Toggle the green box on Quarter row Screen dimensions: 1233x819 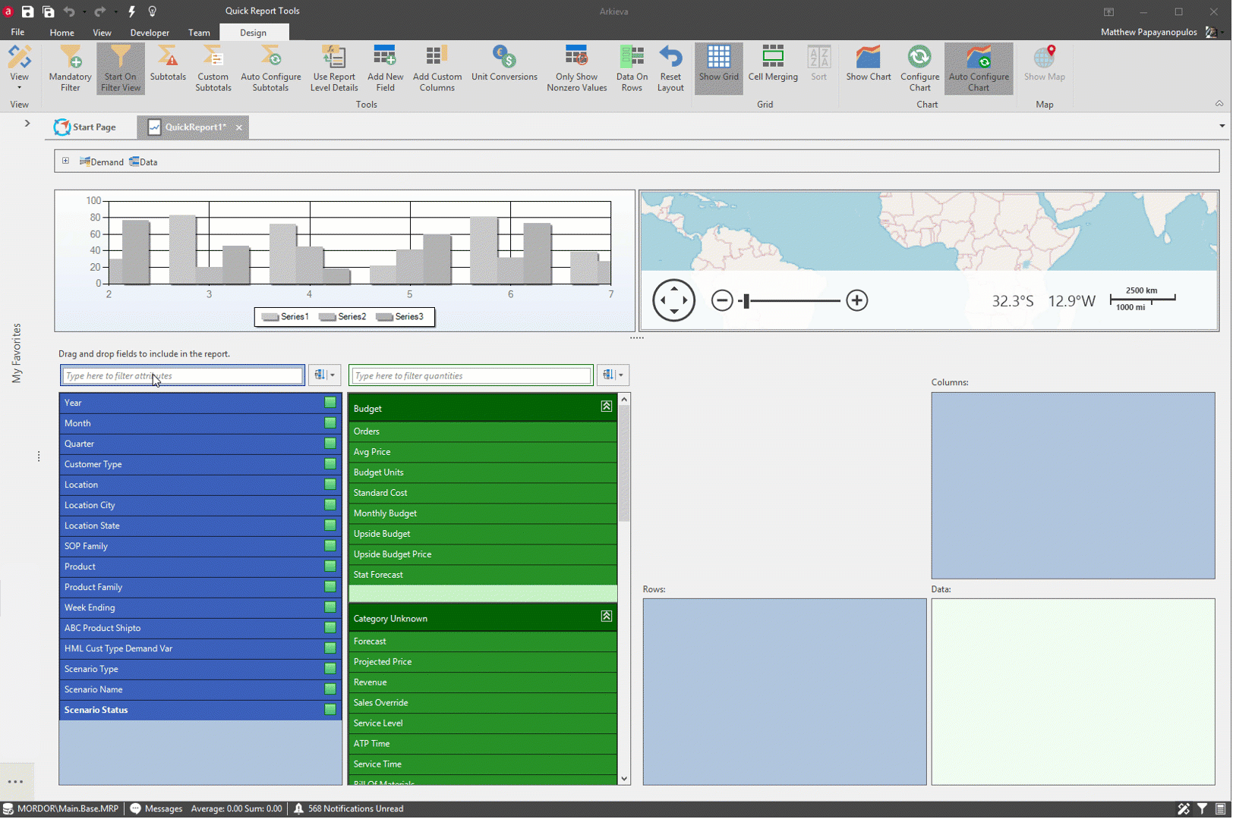(x=330, y=444)
